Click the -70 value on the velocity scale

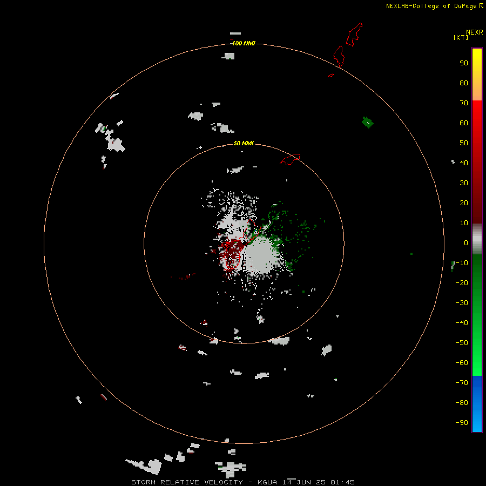tap(462, 383)
